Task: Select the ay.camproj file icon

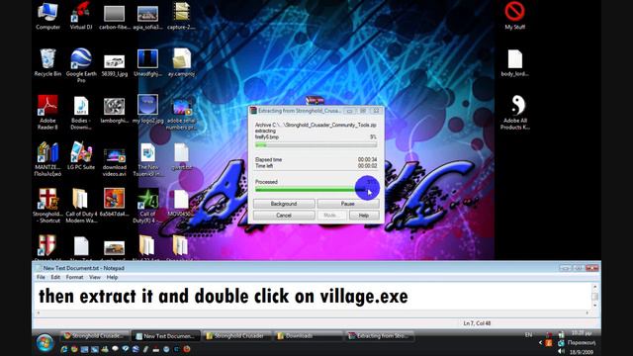Action: [x=181, y=62]
